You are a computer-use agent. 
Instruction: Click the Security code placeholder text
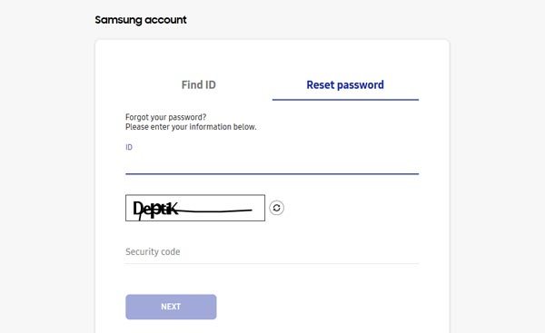153,251
